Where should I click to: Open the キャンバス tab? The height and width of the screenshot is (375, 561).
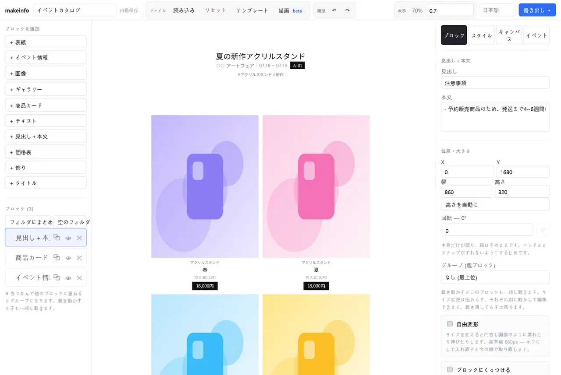click(509, 35)
